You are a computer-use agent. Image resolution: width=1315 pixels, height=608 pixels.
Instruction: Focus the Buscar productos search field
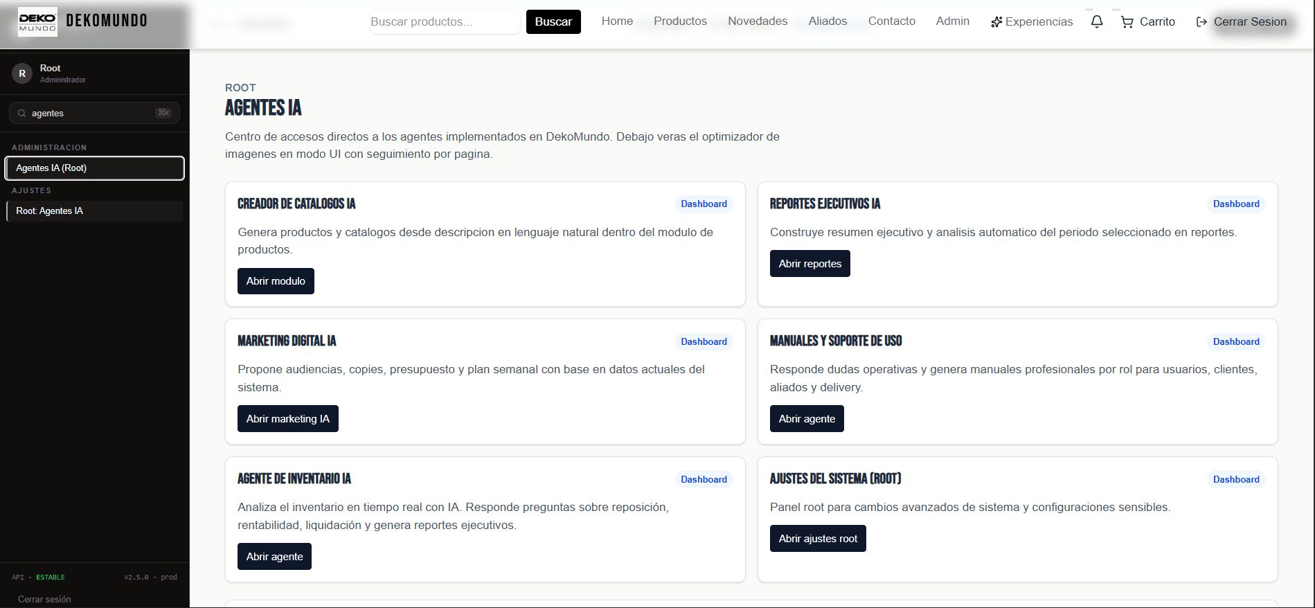[445, 21]
